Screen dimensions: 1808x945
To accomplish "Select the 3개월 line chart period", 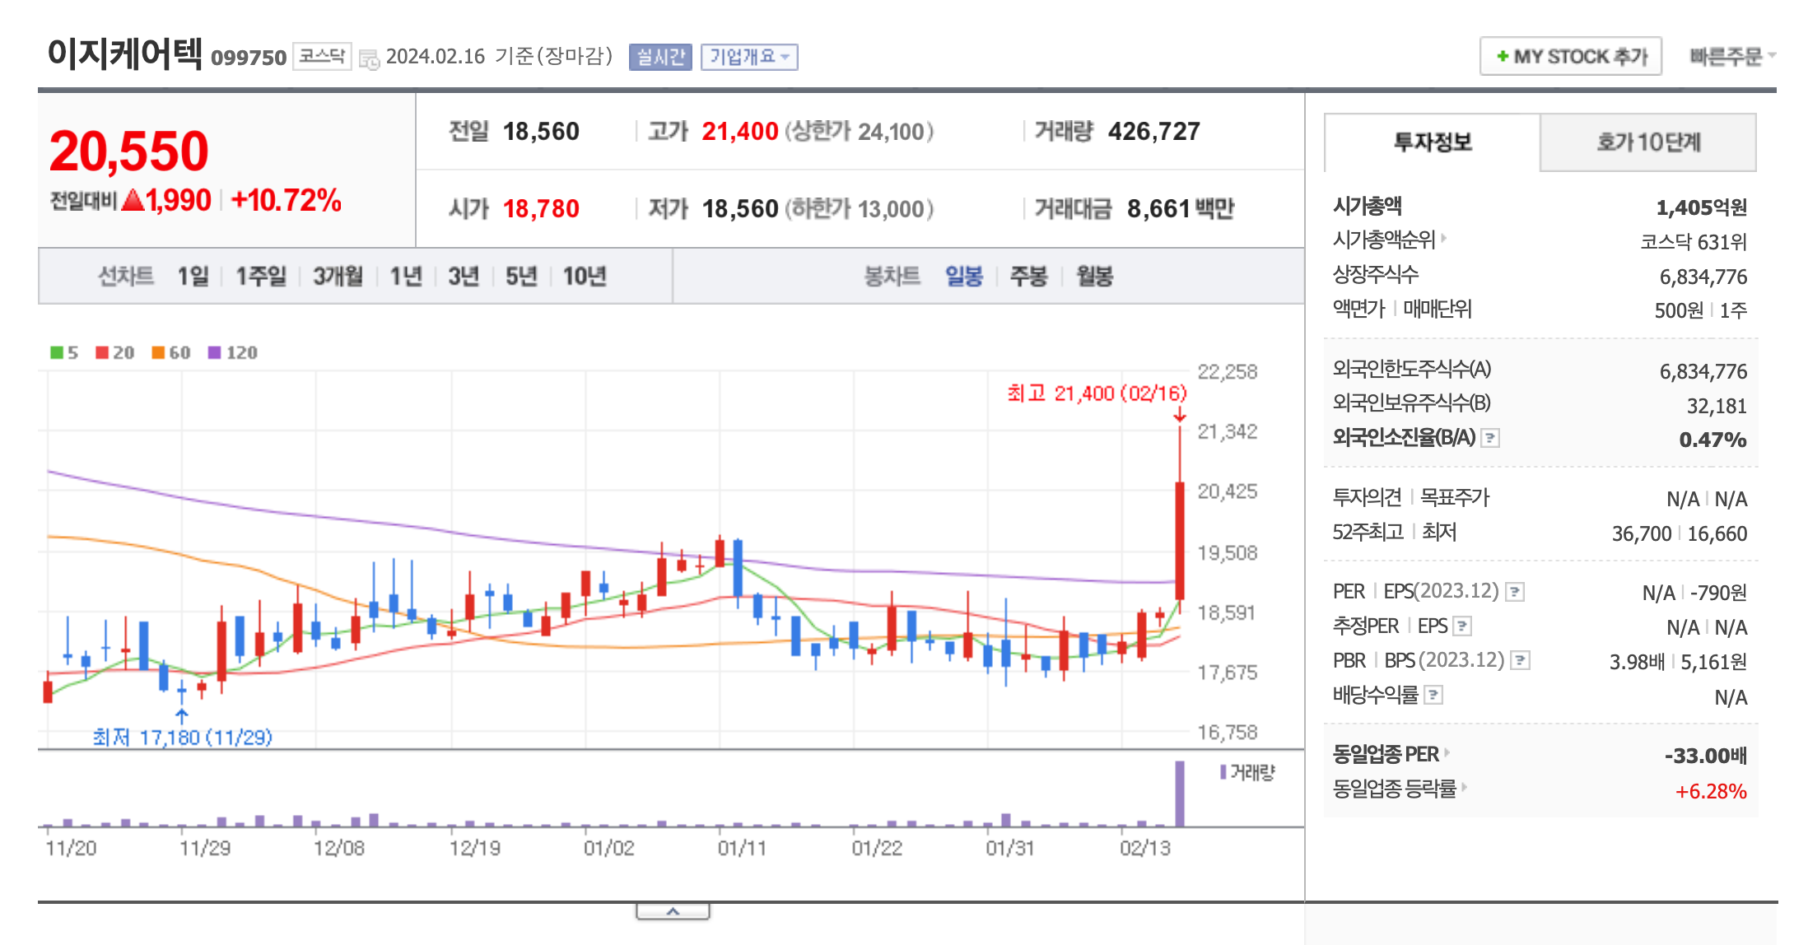I will (338, 277).
